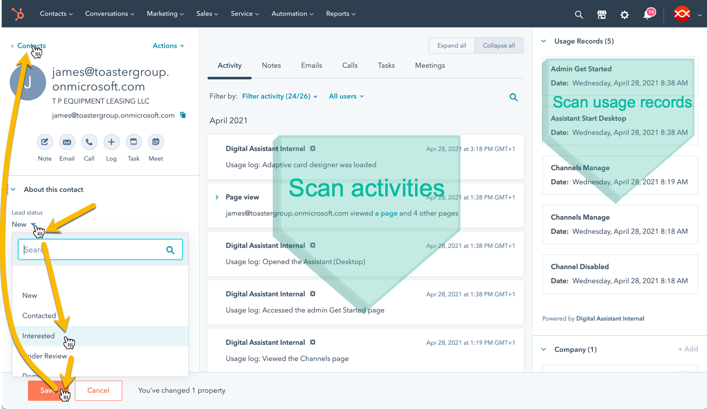Click the lead status search box magnifier
This screenshot has height=409, width=707.
coord(170,250)
